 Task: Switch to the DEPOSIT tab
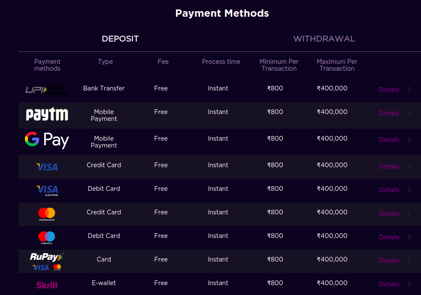tap(120, 39)
